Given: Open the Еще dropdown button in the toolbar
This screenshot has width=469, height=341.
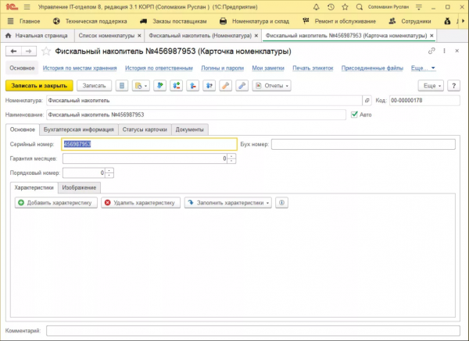Looking at the screenshot, I should click(431, 86).
